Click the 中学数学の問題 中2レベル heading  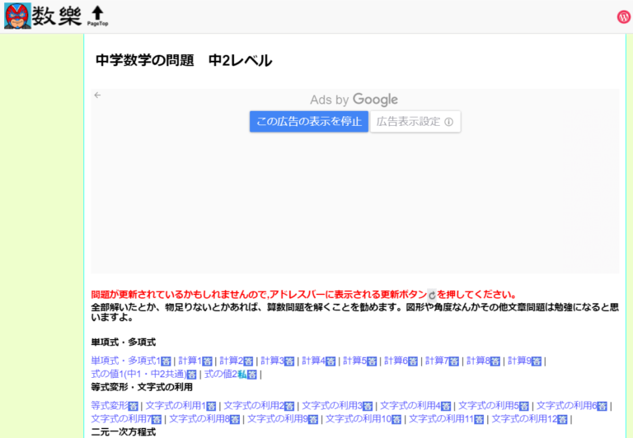pos(184,60)
